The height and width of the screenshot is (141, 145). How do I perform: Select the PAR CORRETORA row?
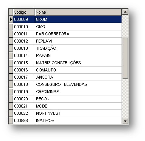67,34
